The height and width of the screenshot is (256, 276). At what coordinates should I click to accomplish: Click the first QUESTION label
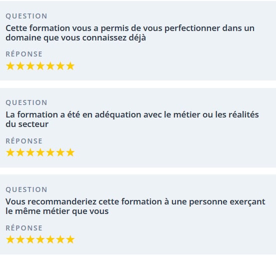26,16
